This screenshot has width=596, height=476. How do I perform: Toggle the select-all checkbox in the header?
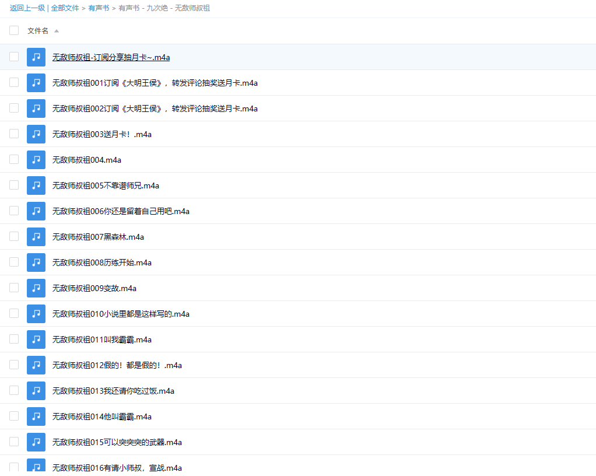14,30
